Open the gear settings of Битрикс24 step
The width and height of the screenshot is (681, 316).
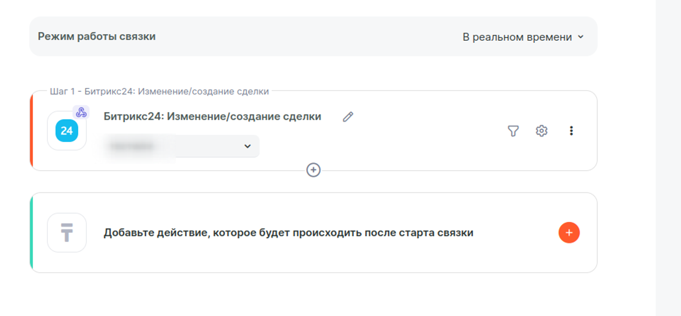[541, 131]
